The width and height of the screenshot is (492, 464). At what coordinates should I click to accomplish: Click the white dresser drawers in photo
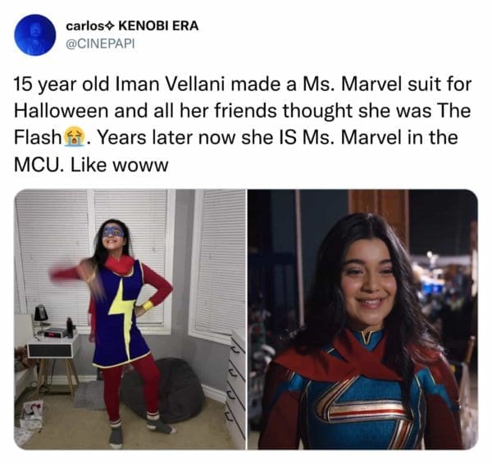(235, 390)
